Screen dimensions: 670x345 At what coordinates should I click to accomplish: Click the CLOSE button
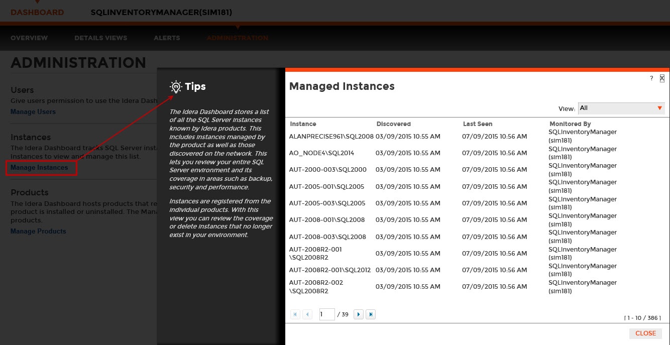[x=645, y=333]
